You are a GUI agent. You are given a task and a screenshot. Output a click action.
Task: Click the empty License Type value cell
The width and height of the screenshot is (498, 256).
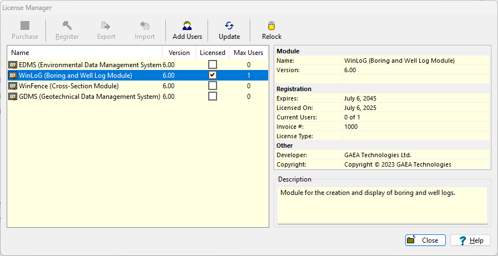tap(416, 136)
